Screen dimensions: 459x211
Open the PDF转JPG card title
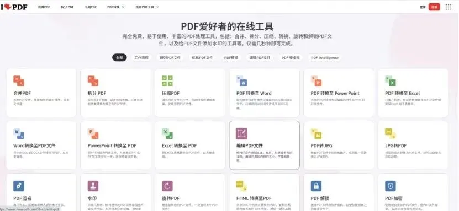click(321, 145)
